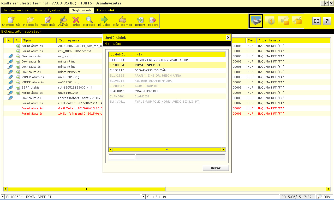Viewport: 334px width, 200px height.
Task: Sort main table by Típus column header
Action: (39, 40)
